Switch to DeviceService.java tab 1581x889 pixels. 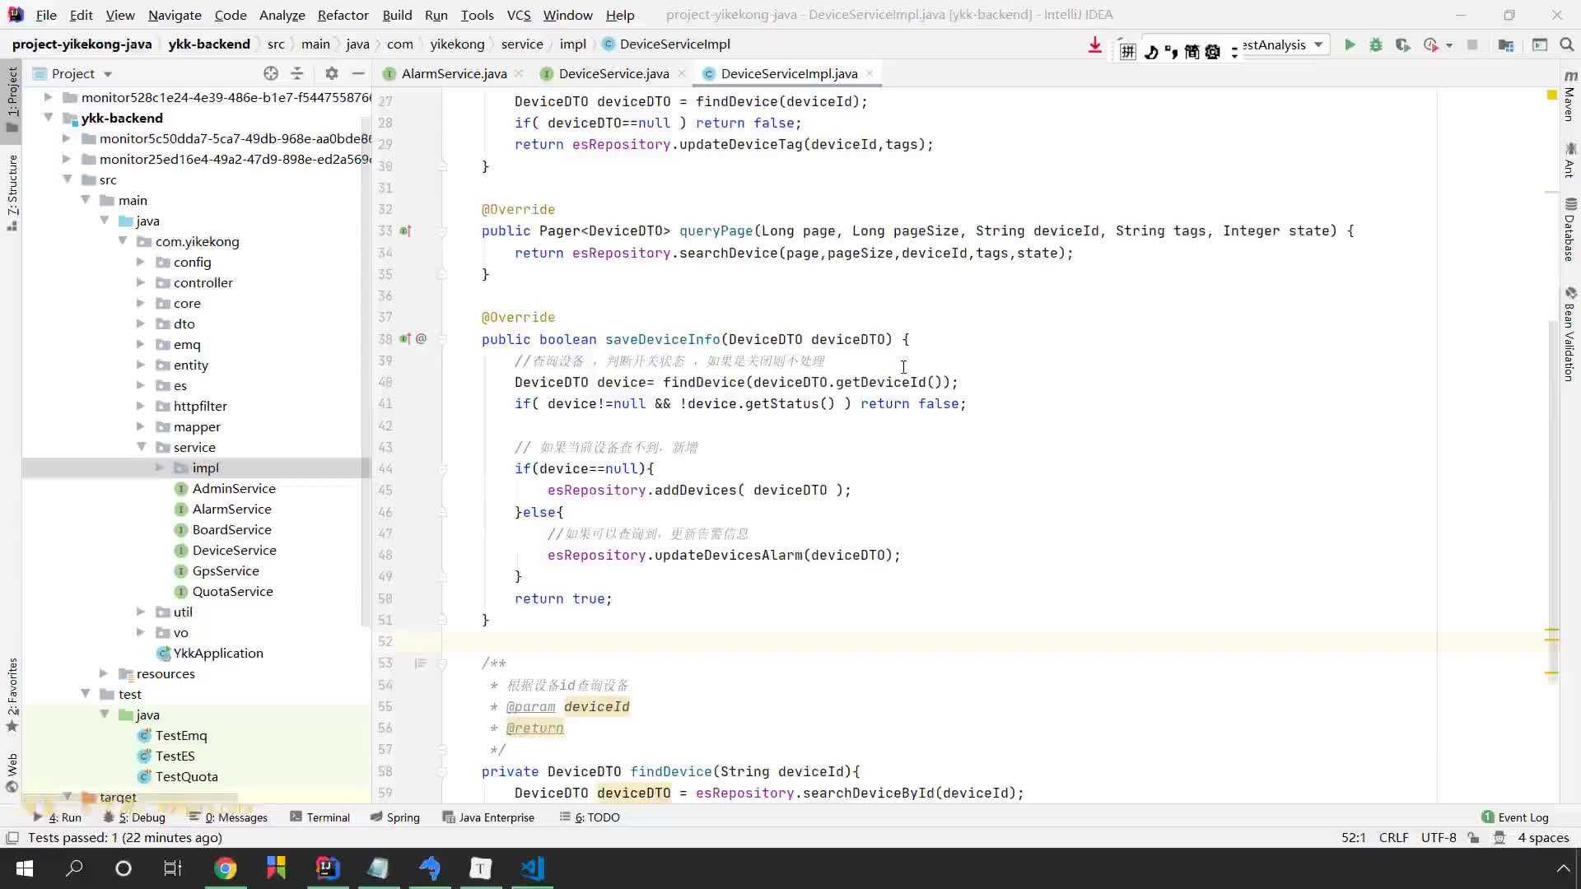pos(613,73)
